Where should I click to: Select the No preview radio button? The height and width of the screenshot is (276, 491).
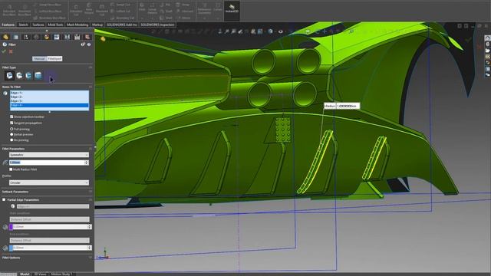(12, 140)
